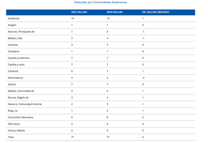This screenshot has width=208, height=143.
Task: Click the Total 2024 value 77
Action: tap(108, 137)
